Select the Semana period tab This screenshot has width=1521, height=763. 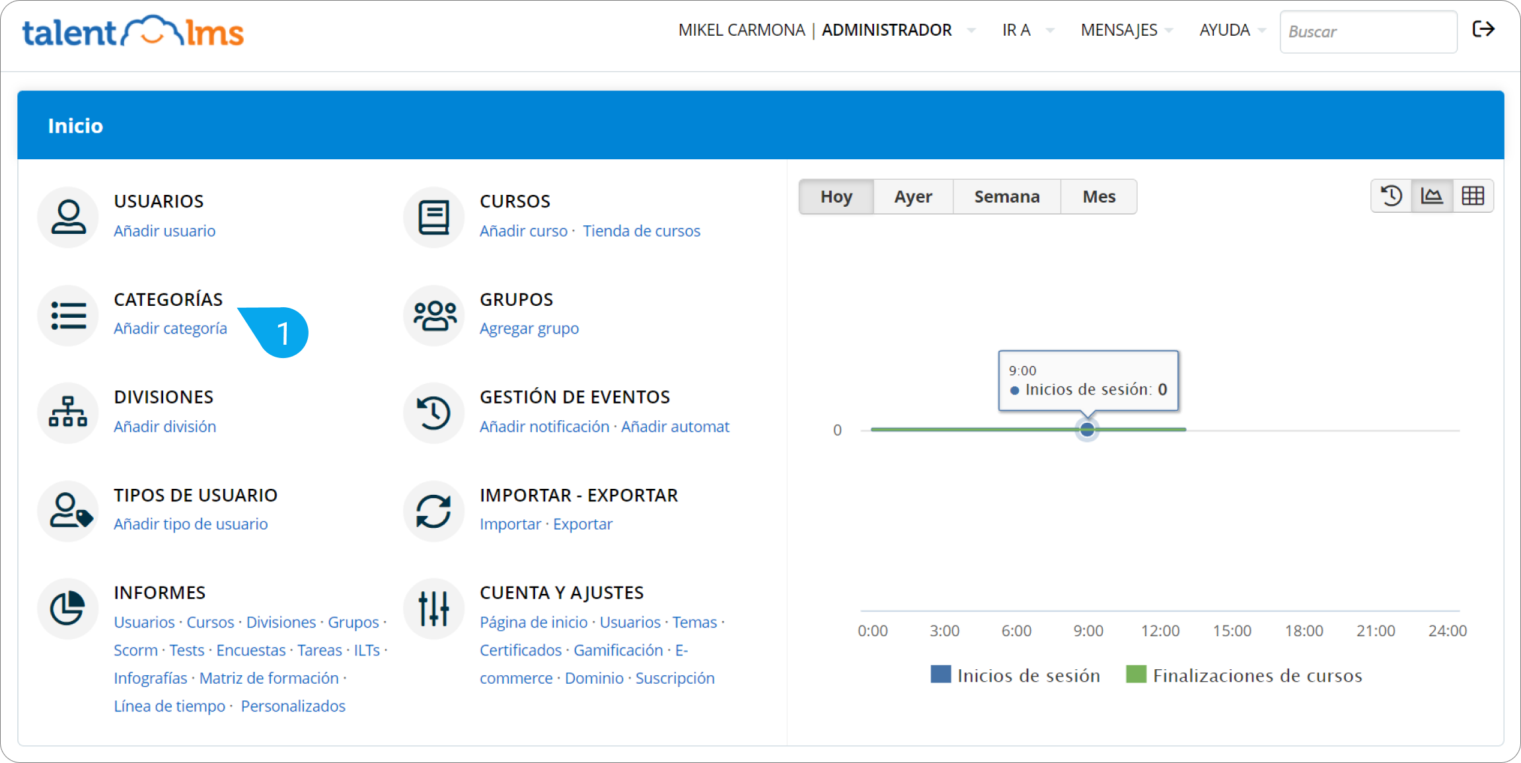point(1007,196)
